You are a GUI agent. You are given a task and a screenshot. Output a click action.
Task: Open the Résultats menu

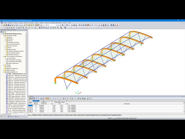coord(32,23)
